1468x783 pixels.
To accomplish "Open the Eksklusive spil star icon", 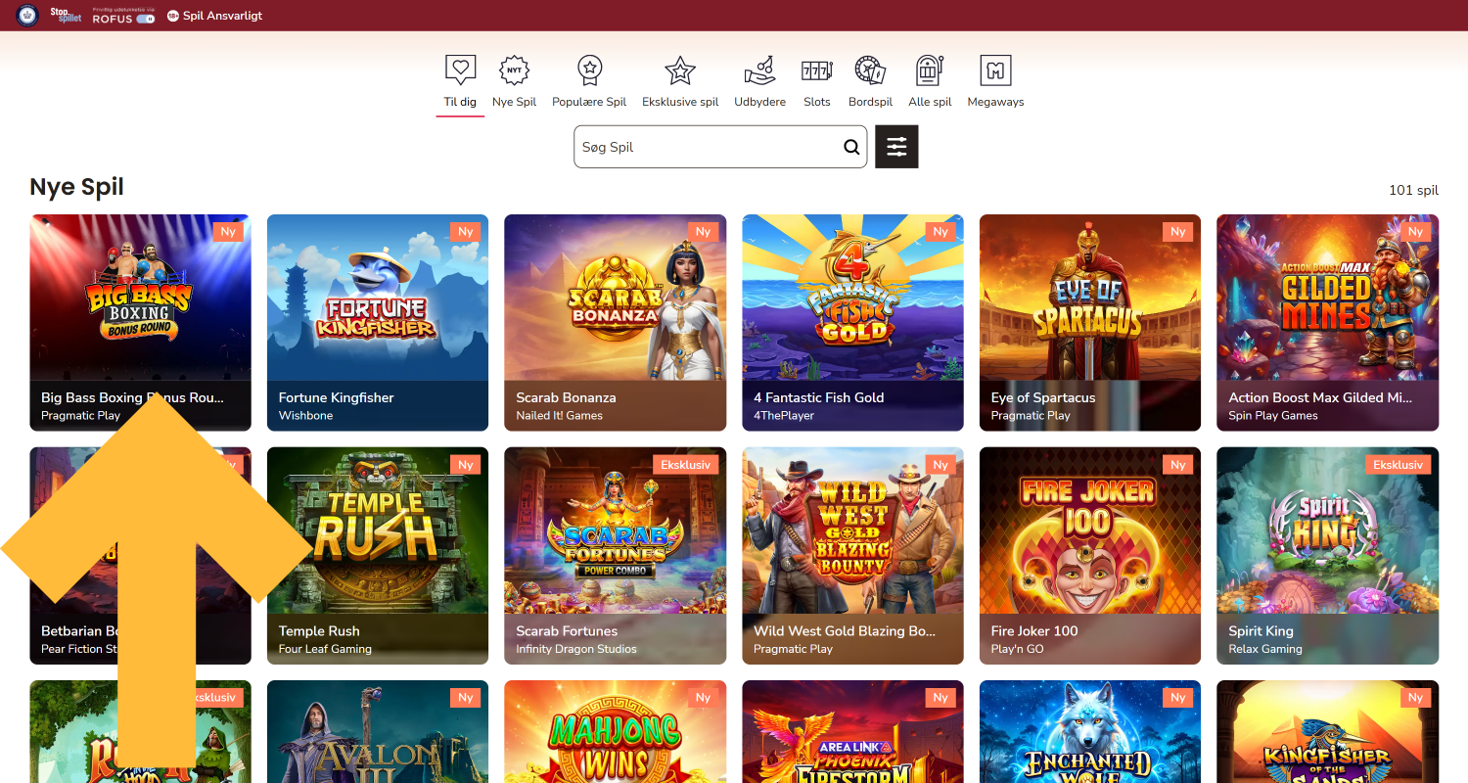I will pos(680,70).
